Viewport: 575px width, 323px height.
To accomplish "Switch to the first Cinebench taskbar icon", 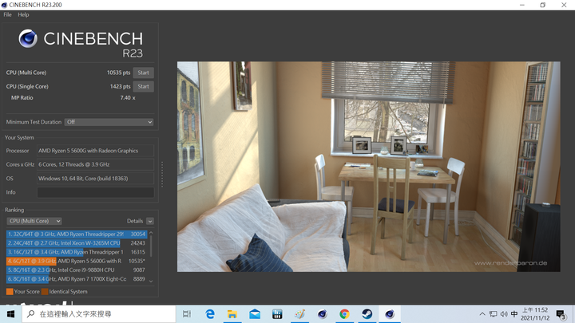I will (323, 314).
